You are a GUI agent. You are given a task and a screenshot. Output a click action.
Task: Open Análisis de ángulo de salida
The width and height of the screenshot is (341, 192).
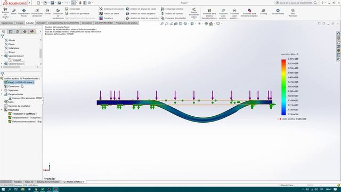[141, 9]
